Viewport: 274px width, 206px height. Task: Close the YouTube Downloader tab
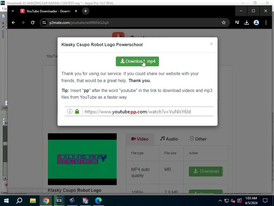(x=76, y=11)
